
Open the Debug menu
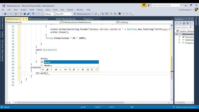tap(39, 10)
